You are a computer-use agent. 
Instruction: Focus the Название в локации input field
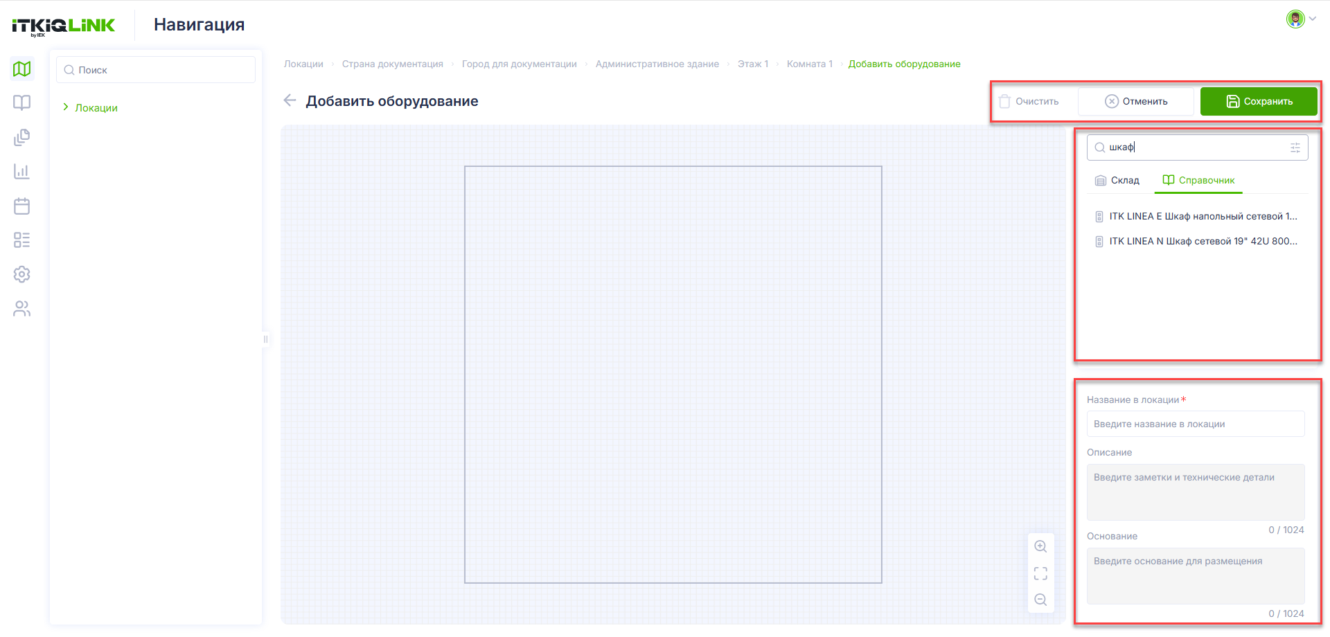pyautogui.click(x=1196, y=424)
